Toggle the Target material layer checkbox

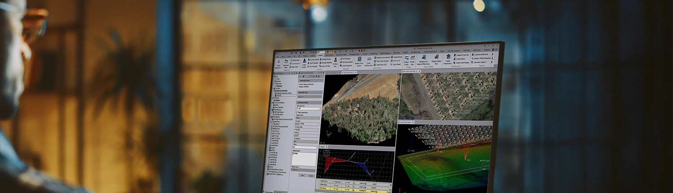pyautogui.click(x=296, y=113)
